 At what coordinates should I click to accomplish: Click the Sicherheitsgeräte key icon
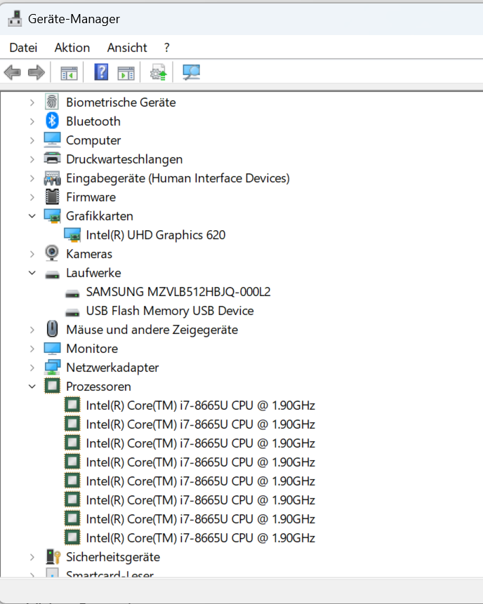pyautogui.click(x=53, y=556)
